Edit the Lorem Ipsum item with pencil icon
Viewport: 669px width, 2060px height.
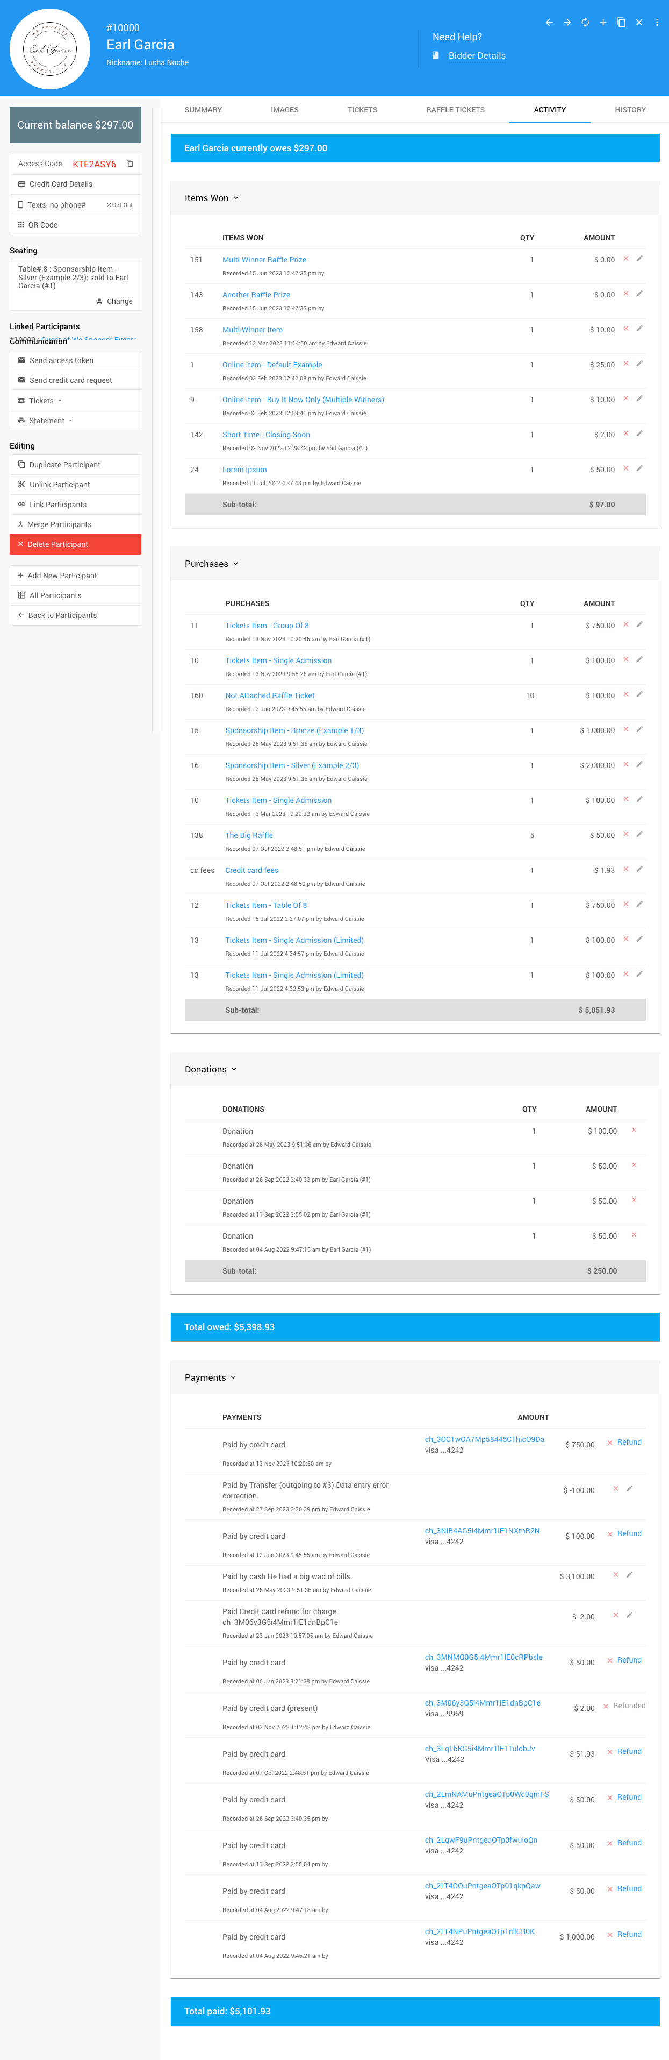pyautogui.click(x=639, y=468)
